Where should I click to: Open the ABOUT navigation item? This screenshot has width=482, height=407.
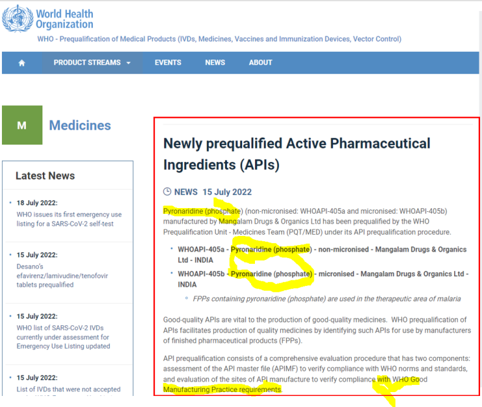(260, 63)
